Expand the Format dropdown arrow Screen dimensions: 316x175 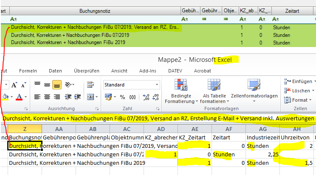click(x=310, y=100)
